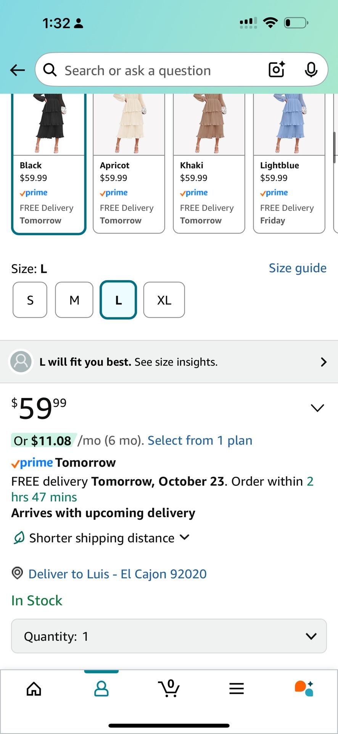Launch the Rufus AI assistant icon
The image size is (338, 734).
pyautogui.click(x=304, y=689)
